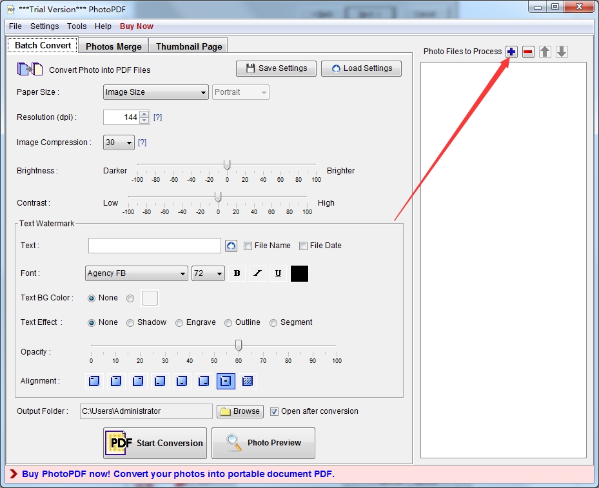Screen dimensions: 599x488
Task: Uncheck Open after conversion
Action: (274, 411)
